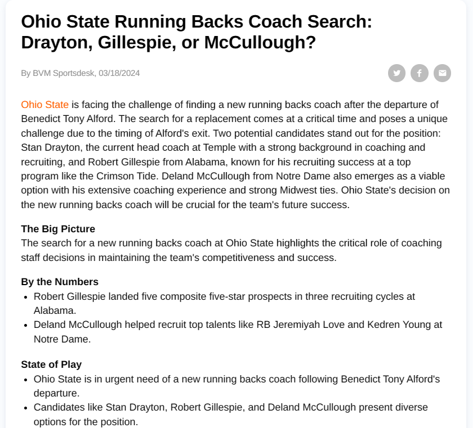473x428 pixels.
Task: Click the "By the Numbers" heading
Action: [x=60, y=282]
